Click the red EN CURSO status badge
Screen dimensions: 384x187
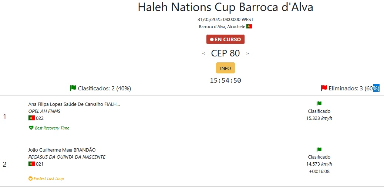[x=225, y=39]
